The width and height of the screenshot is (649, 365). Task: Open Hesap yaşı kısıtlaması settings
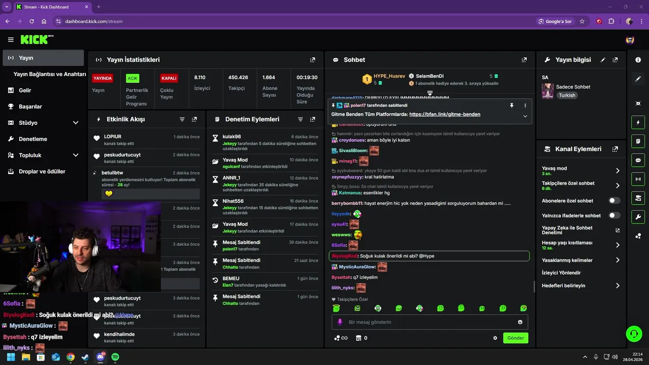[581, 245]
